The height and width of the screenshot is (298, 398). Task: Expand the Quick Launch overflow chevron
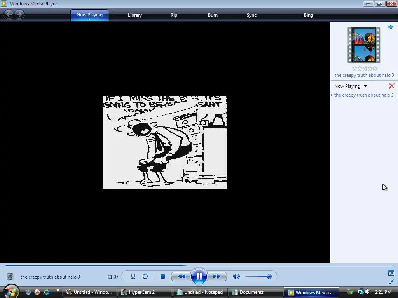58,290
